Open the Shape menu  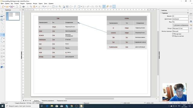point(35,4)
